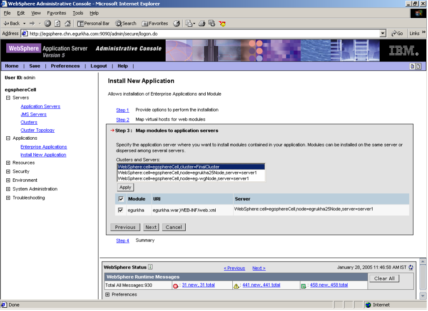Click the Apply button

coord(125,187)
